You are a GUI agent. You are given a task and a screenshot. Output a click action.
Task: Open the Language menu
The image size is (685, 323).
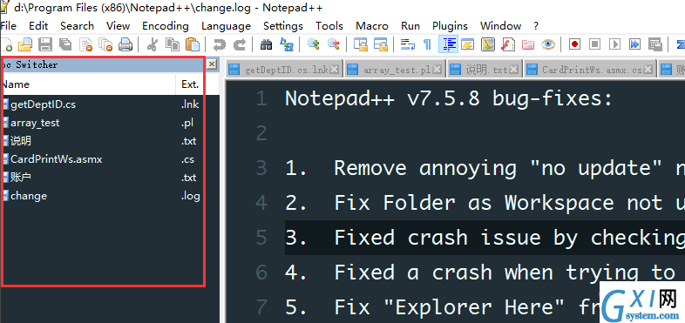tap(226, 26)
